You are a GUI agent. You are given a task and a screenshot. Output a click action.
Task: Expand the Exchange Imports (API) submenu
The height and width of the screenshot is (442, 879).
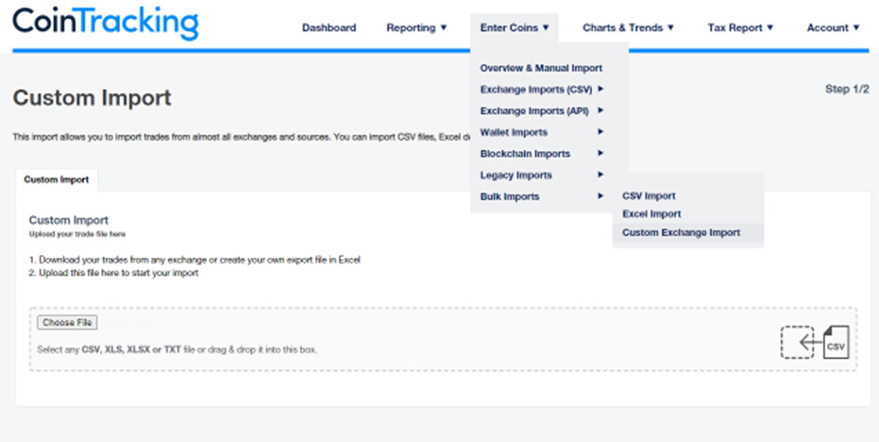[542, 111]
